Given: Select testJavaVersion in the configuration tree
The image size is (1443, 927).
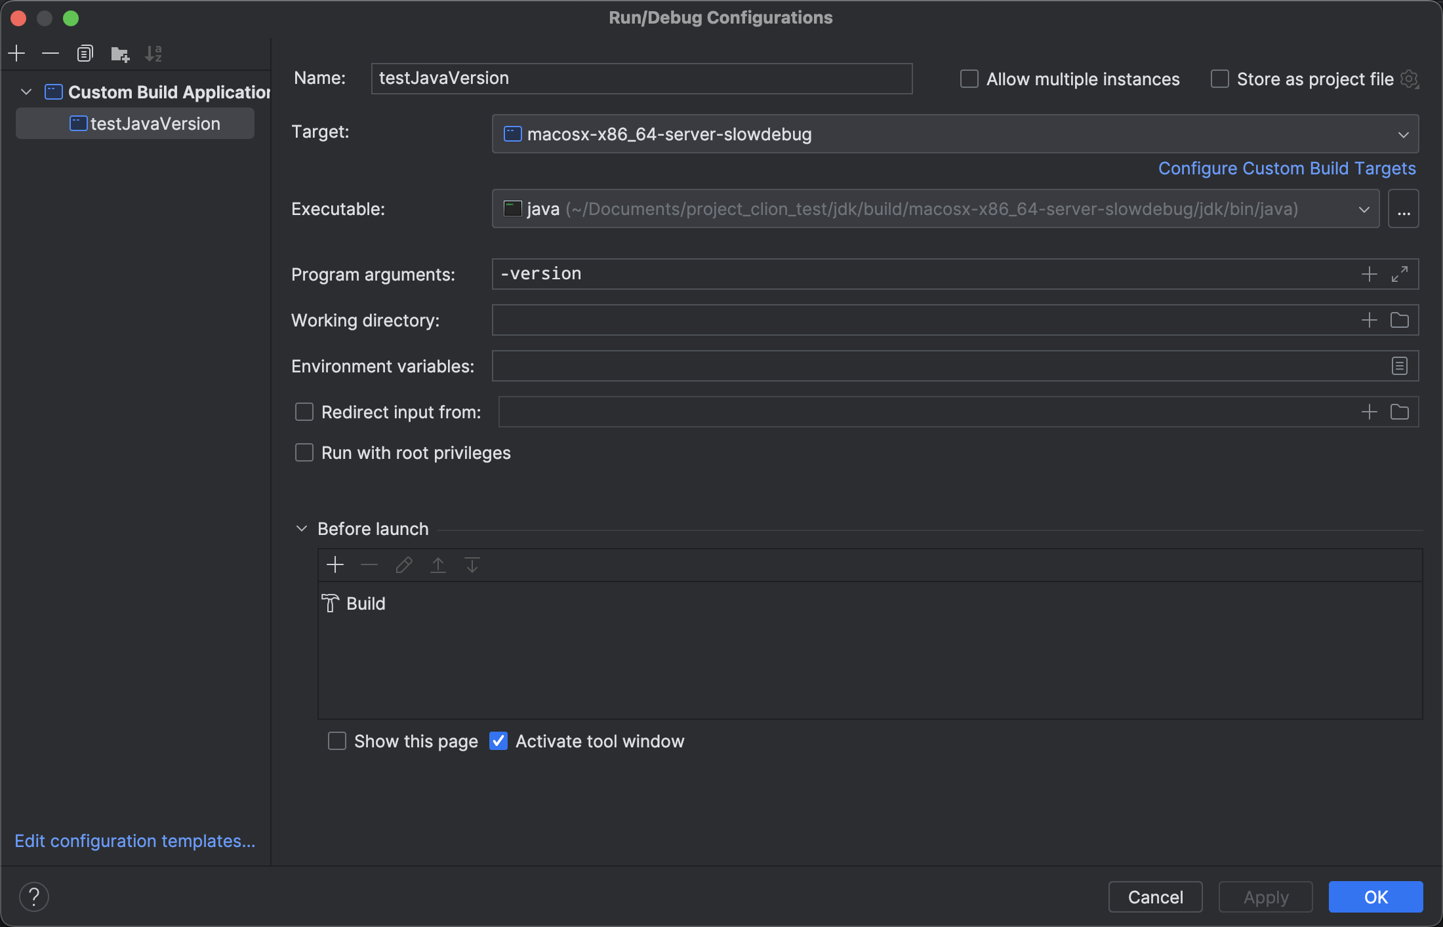Looking at the screenshot, I should (155, 124).
